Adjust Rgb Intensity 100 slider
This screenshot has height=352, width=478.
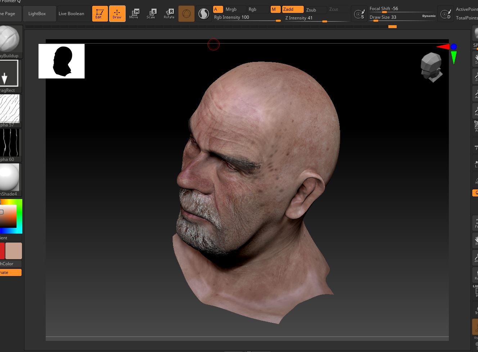(247, 18)
